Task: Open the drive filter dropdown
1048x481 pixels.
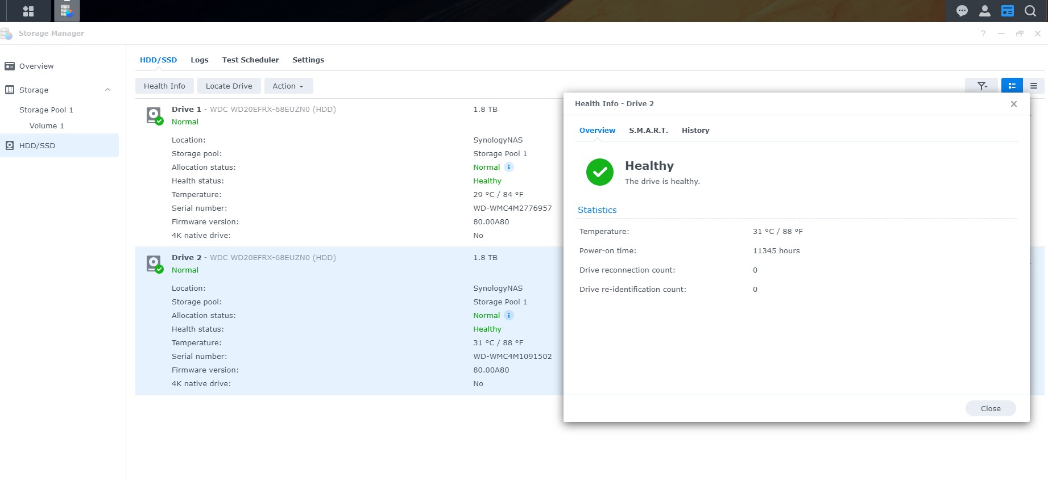Action: [x=981, y=86]
